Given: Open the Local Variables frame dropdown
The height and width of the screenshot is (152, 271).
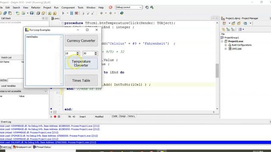Looking at the screenshot, I should [x=46, y=91].
